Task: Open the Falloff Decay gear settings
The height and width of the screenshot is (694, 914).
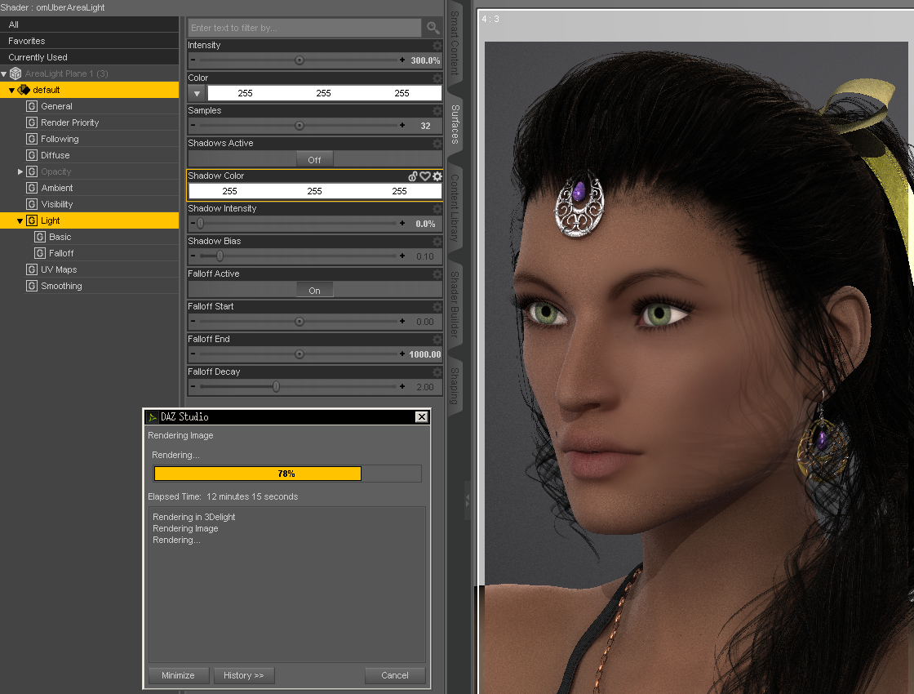Action: click(x=437, y=371)
